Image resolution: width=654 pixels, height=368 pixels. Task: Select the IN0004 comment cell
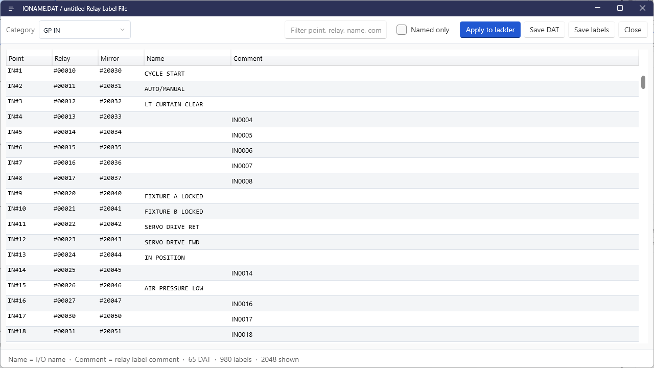pos(434,120)
